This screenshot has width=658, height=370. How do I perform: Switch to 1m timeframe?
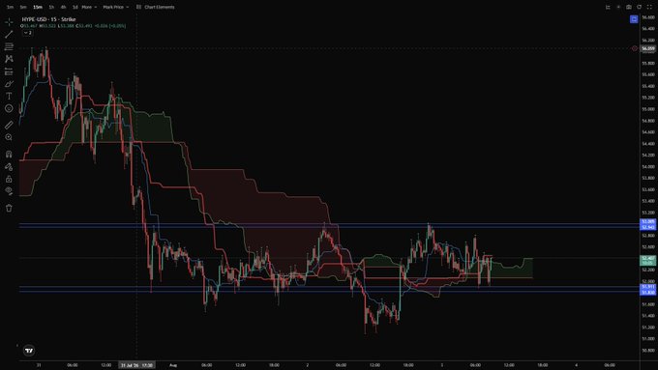10,7
